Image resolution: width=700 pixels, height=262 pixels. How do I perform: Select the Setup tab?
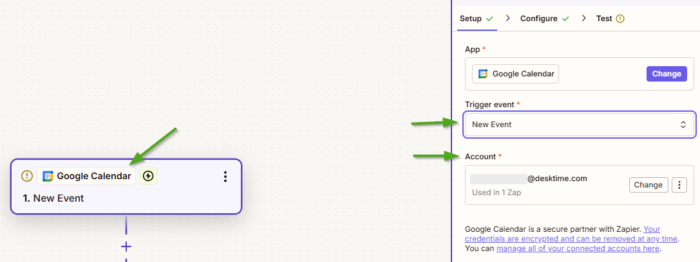point(470,19)
